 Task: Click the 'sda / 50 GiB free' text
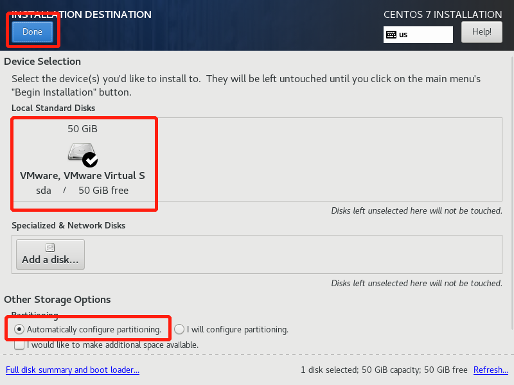[x=82, y=191]
